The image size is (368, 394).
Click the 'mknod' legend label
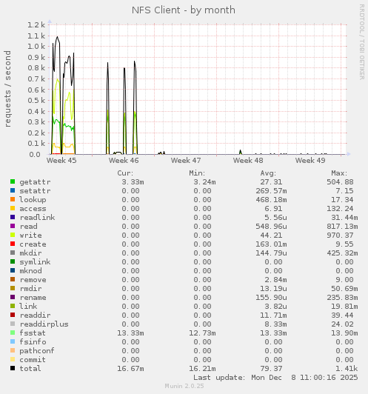tap(30, 270)
